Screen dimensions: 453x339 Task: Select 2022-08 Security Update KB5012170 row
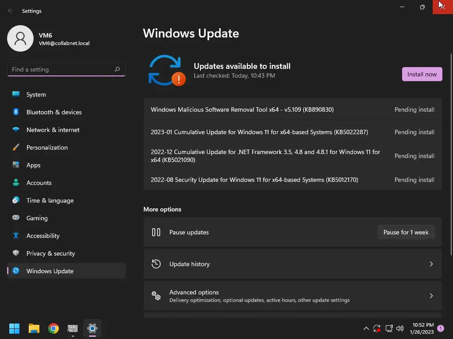[293, 180]
